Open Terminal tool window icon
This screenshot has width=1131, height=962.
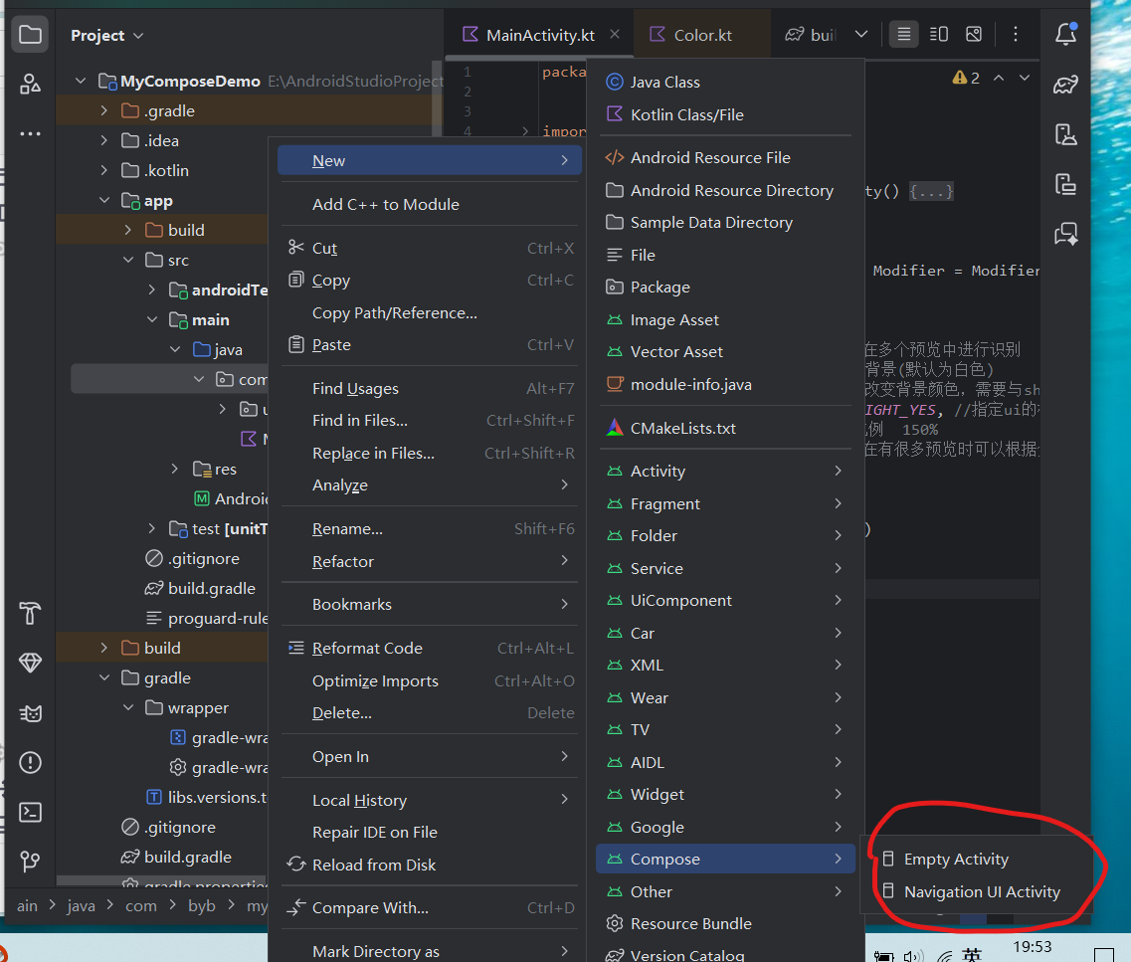(30, 812)
